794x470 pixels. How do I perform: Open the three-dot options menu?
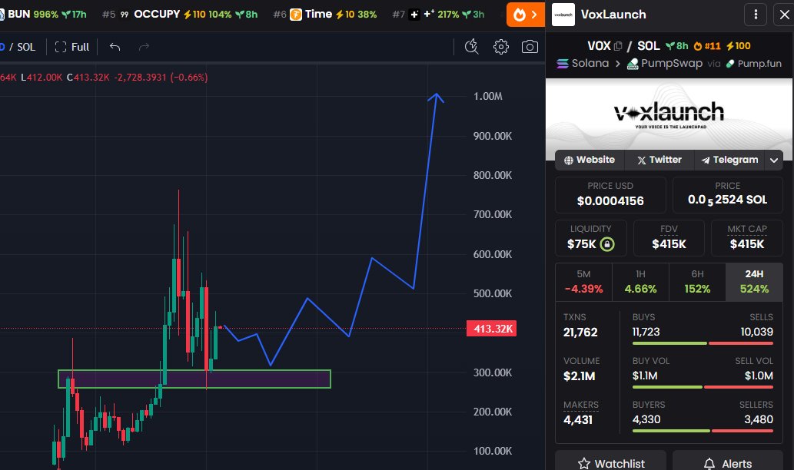tap(756, 15)
